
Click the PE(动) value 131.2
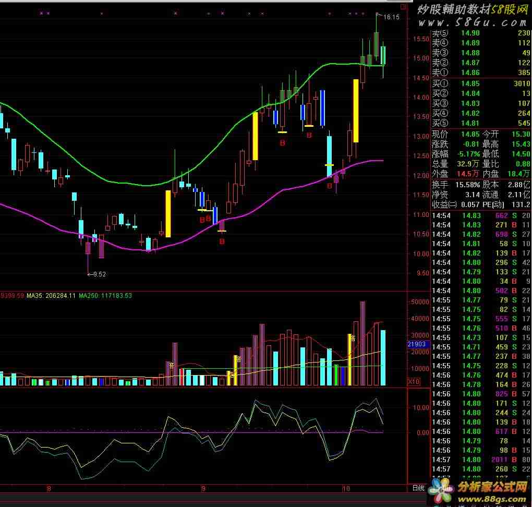[521, 204]
